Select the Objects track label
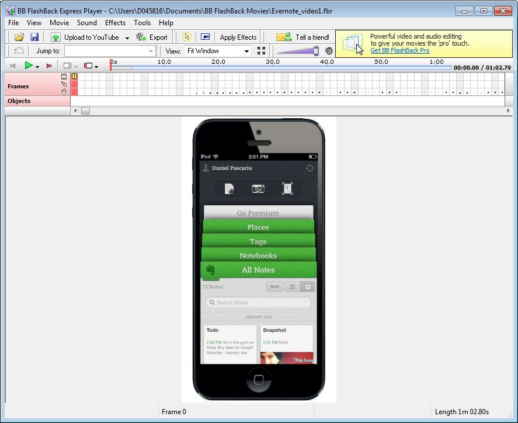518x423 pixels. click(19, 101)
